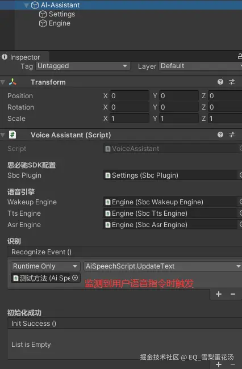This screenshot has width=242, height=369.
Task: Open Voice Assistant help reference icon
Action: (x=220, y=135)
